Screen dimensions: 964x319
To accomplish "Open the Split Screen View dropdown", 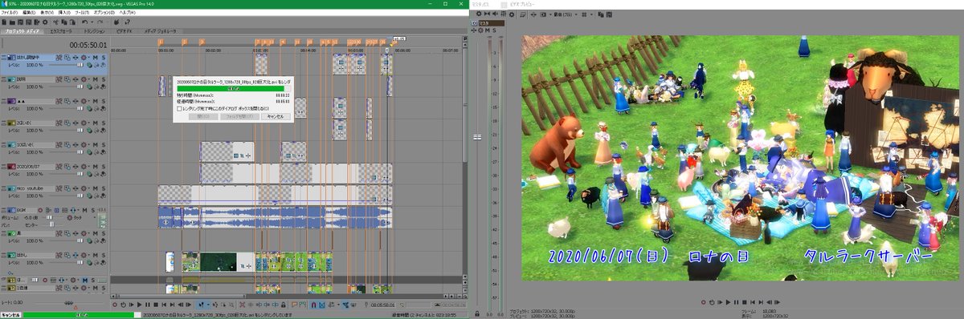I will tap(550, 14).
